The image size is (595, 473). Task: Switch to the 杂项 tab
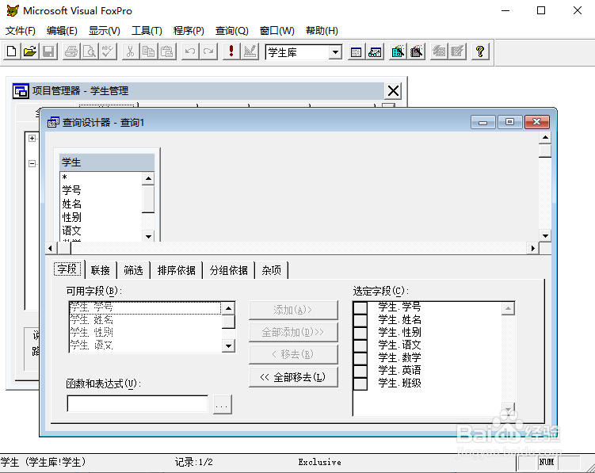click(x=271, y=270)
